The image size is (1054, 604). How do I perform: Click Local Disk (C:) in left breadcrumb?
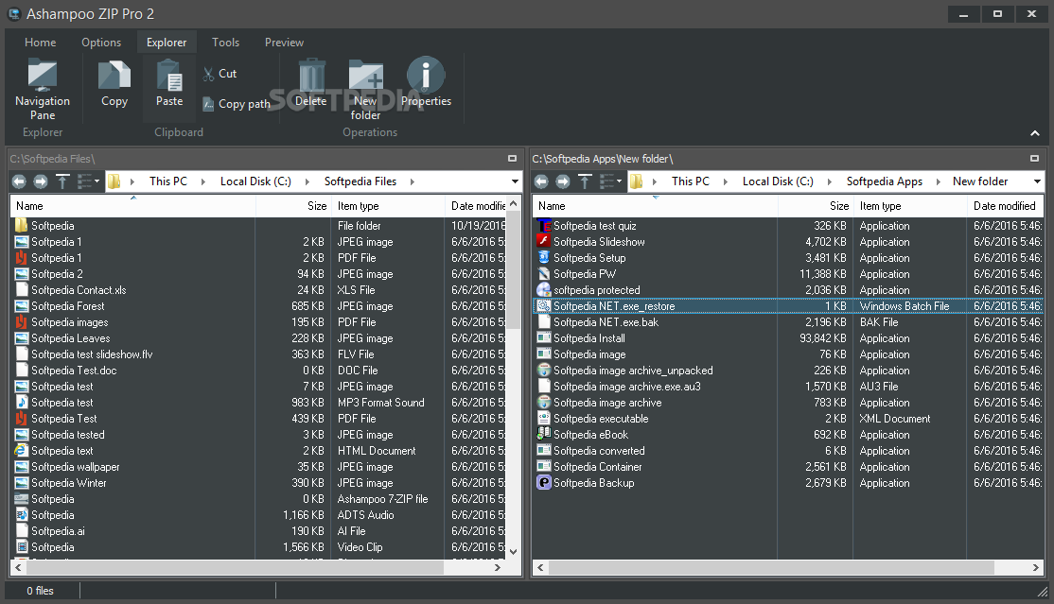pyautogui.click(x=255, y=181)
